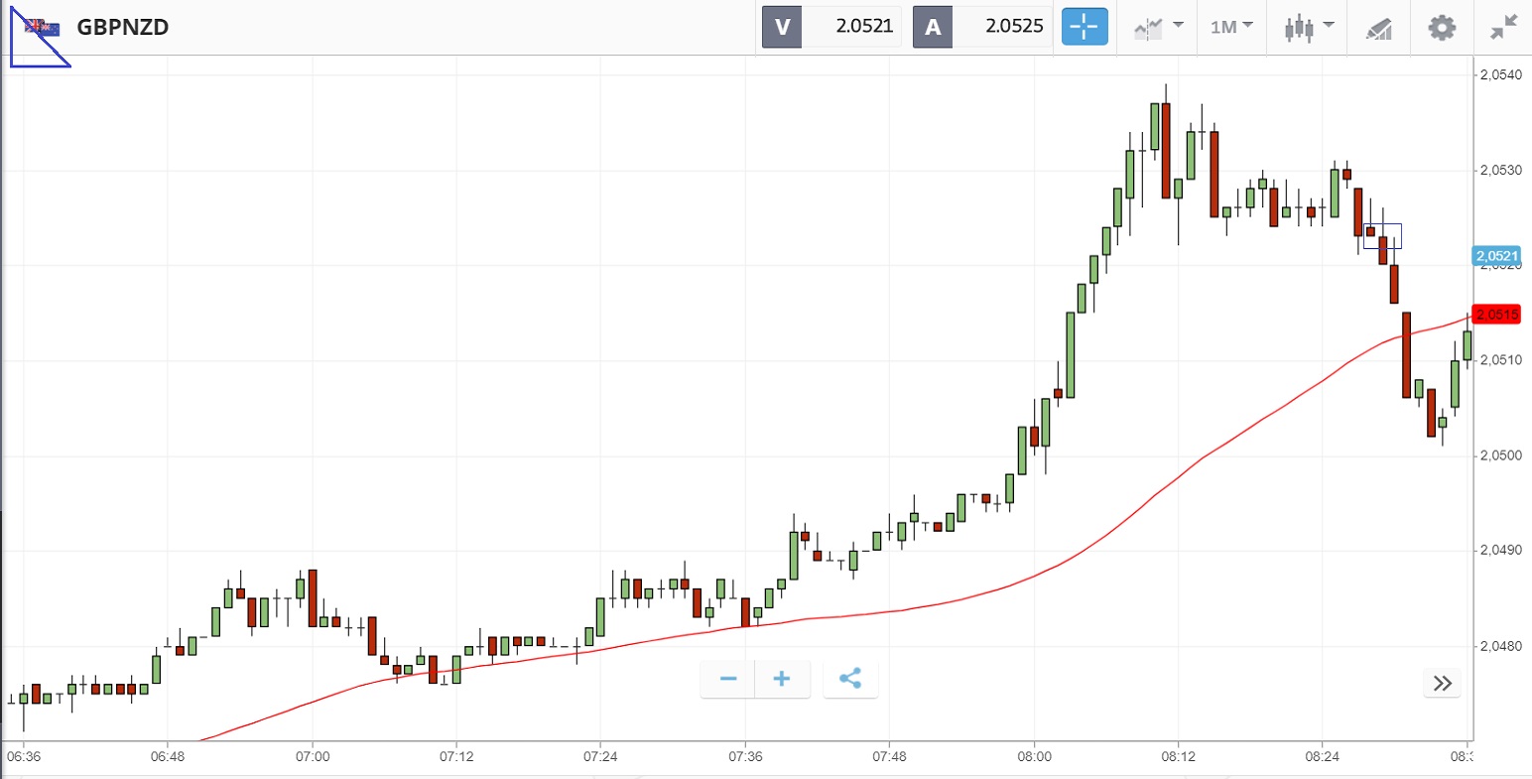
Task: Expand the 1M timeframe dropdown
Action: (x=1231, y=27)
